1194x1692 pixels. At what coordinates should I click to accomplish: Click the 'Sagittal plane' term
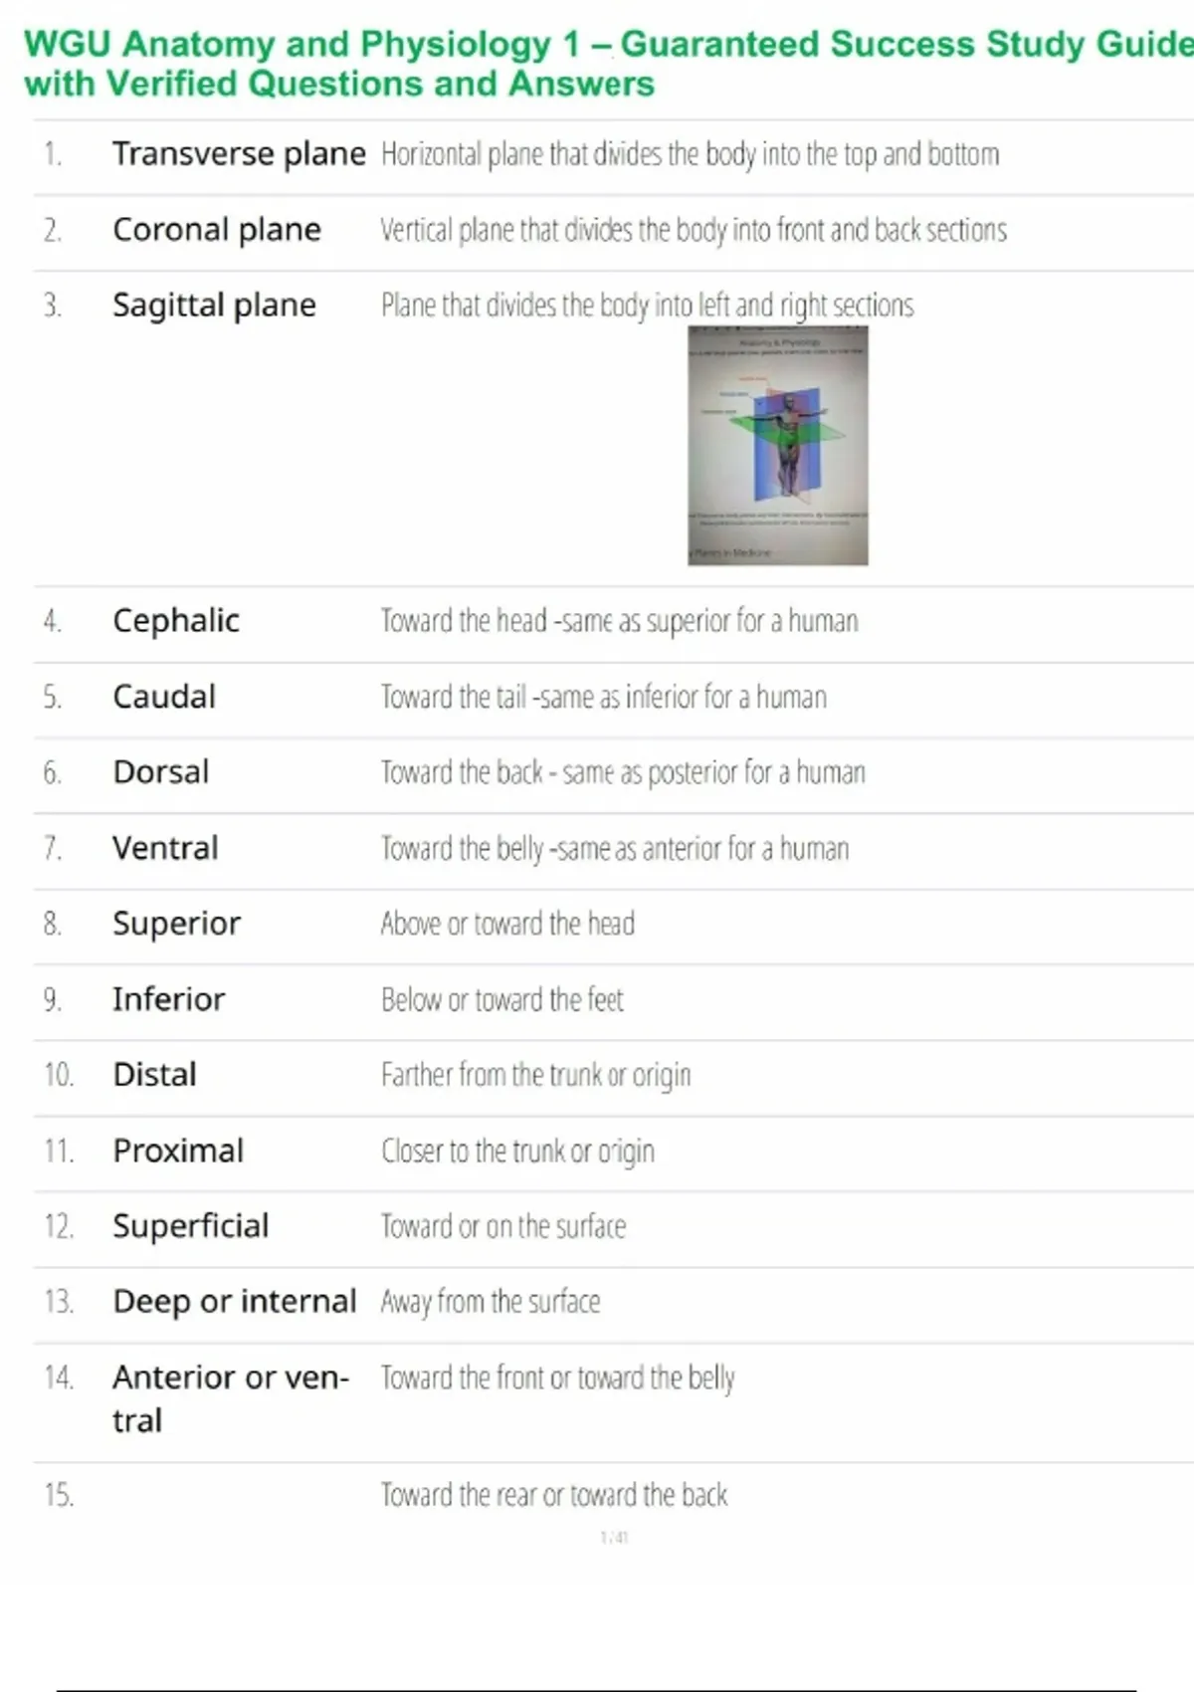pyautogui.click(x=214, y=306)
